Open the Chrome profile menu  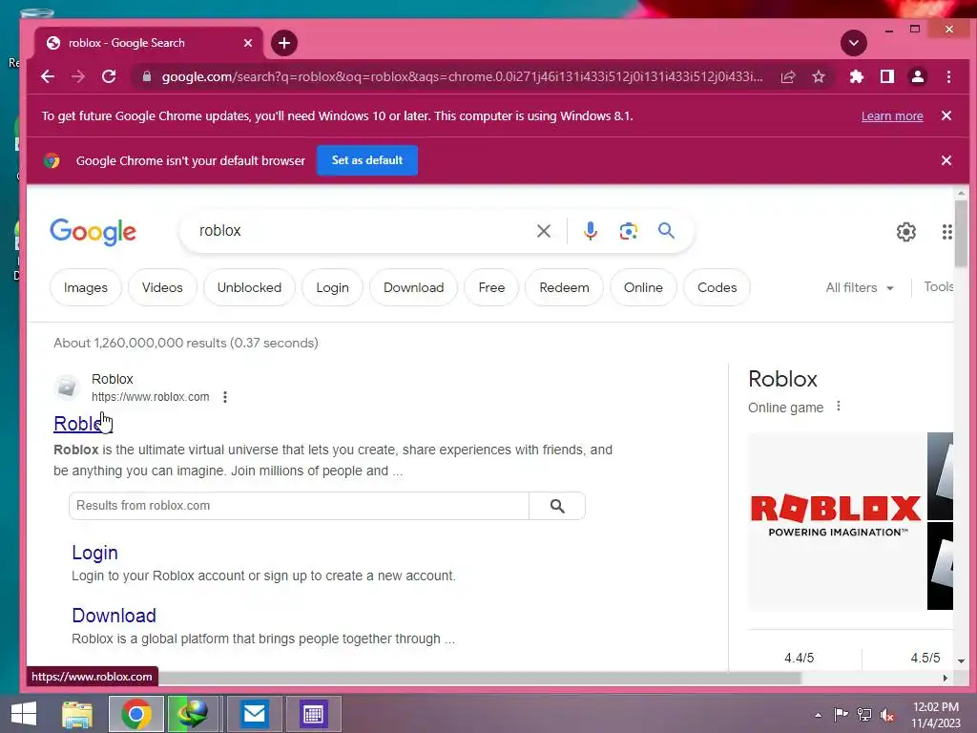(x=918, y=76)
